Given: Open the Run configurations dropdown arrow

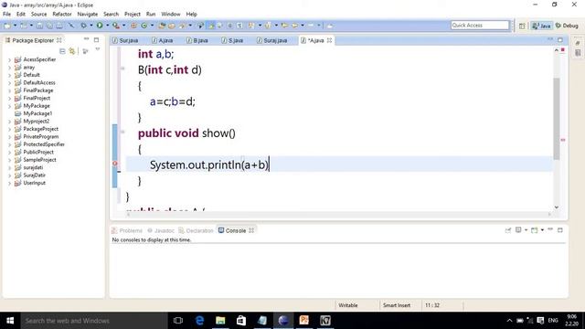Looking at the screenshot, I should [x=108, y=26].
